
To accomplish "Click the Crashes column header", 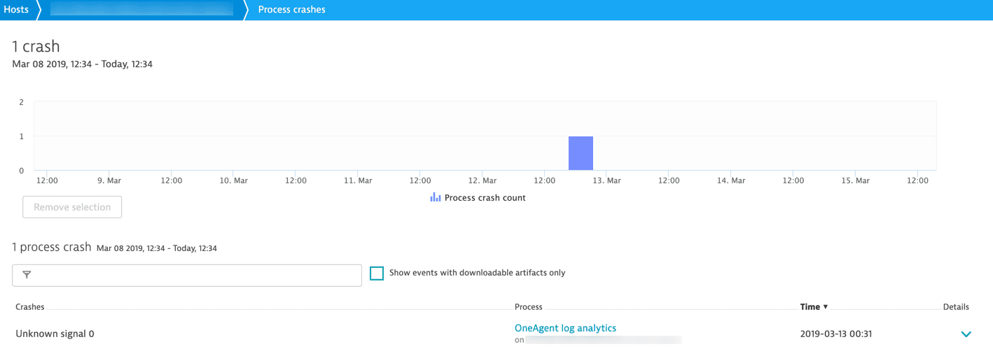I will 30,307.
